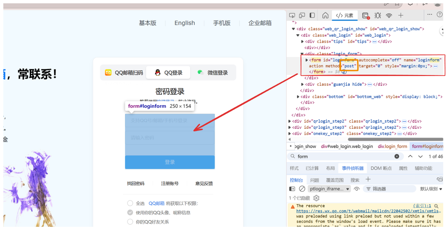The height and width of the screenshot is (230, 448).
Task: Click the 筛选器 console filter field
Action: click(389, 189)
